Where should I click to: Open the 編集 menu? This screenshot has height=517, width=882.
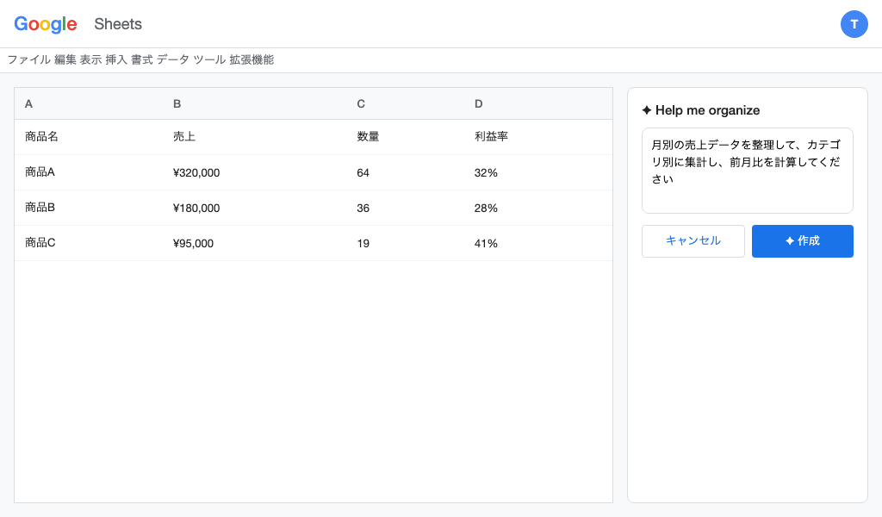click(x=65, y=59)
